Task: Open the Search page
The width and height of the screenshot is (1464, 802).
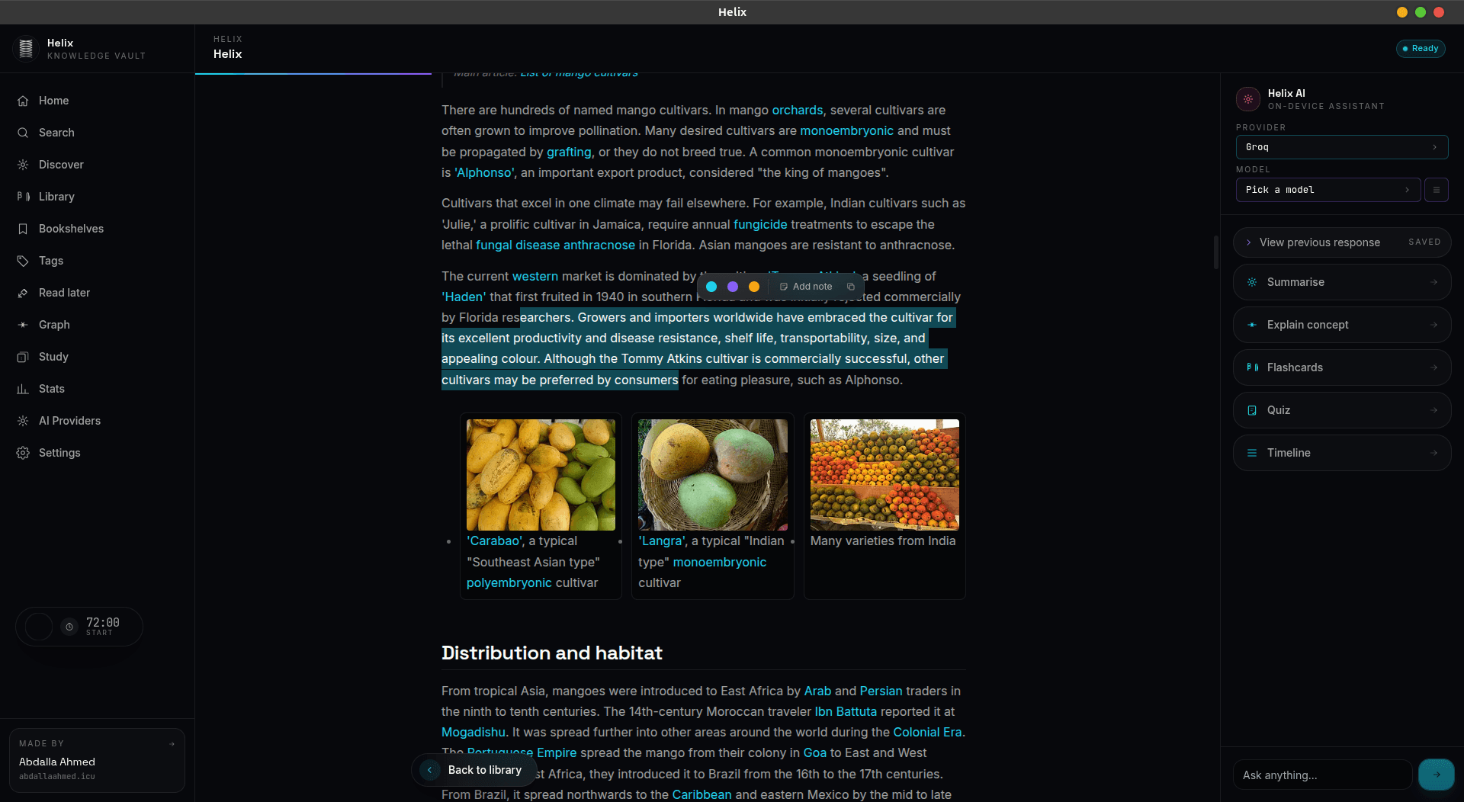Action: coord(97,133)
